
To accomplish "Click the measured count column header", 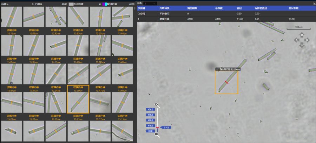I will [192, 8].
